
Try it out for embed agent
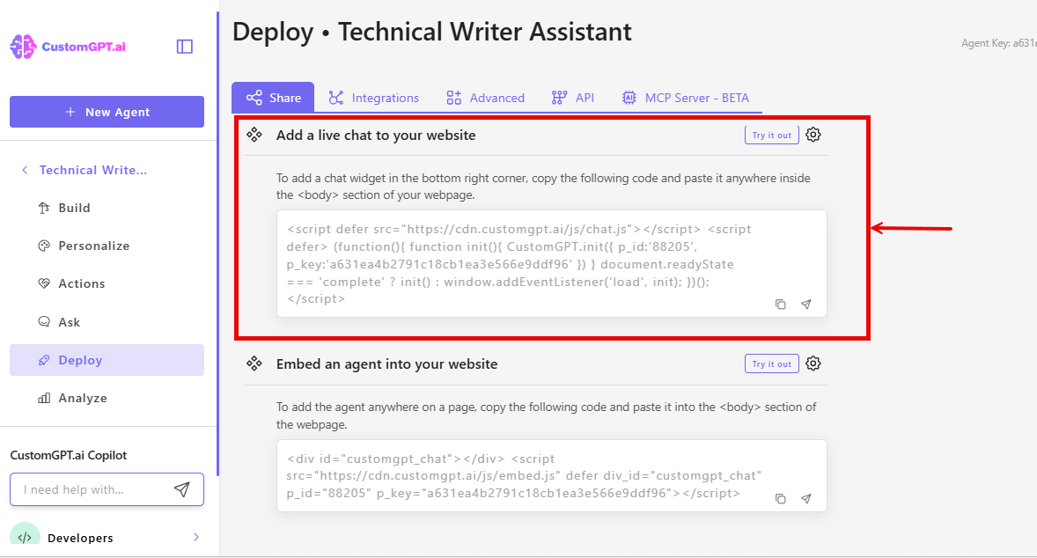point(772,363)
